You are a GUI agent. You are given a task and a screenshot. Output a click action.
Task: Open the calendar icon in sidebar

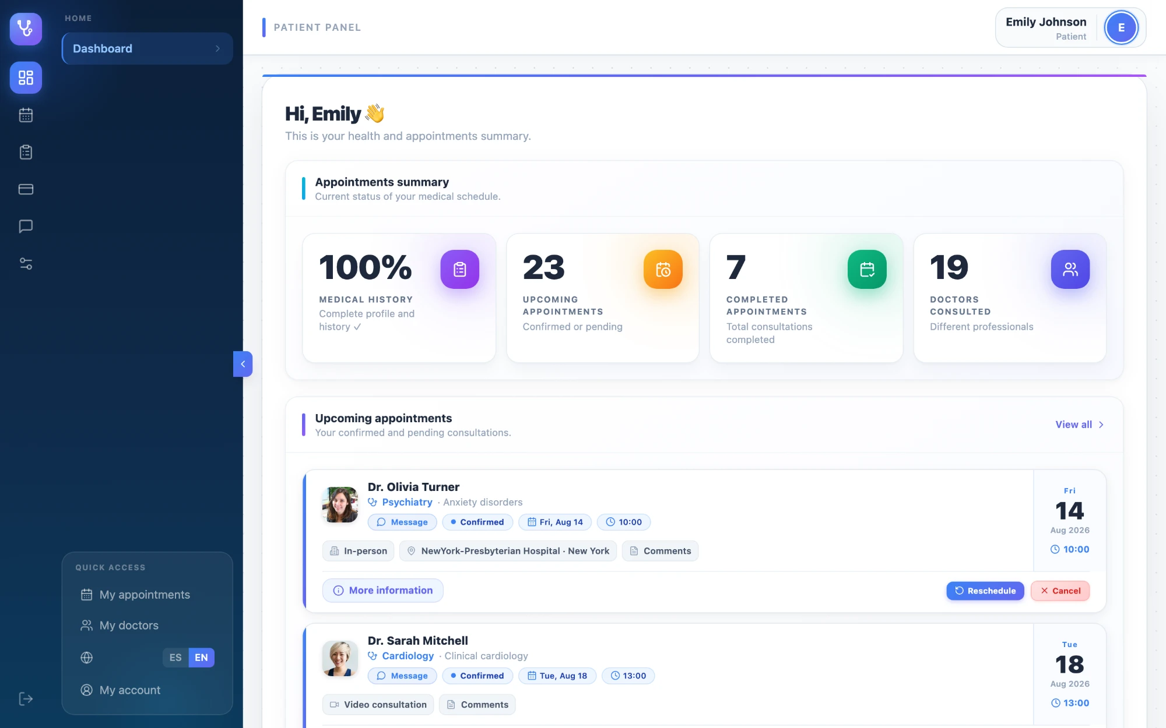(x=26, y=115)
